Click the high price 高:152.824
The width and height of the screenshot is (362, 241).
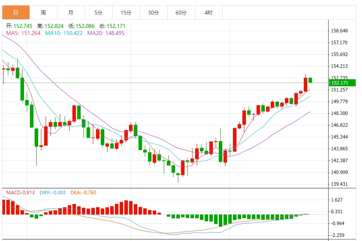(x=50, y=26)
